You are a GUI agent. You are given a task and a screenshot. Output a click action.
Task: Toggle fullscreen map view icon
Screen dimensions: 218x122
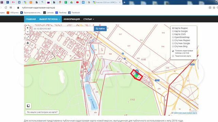pyautogui.click(x=28, y=38)
